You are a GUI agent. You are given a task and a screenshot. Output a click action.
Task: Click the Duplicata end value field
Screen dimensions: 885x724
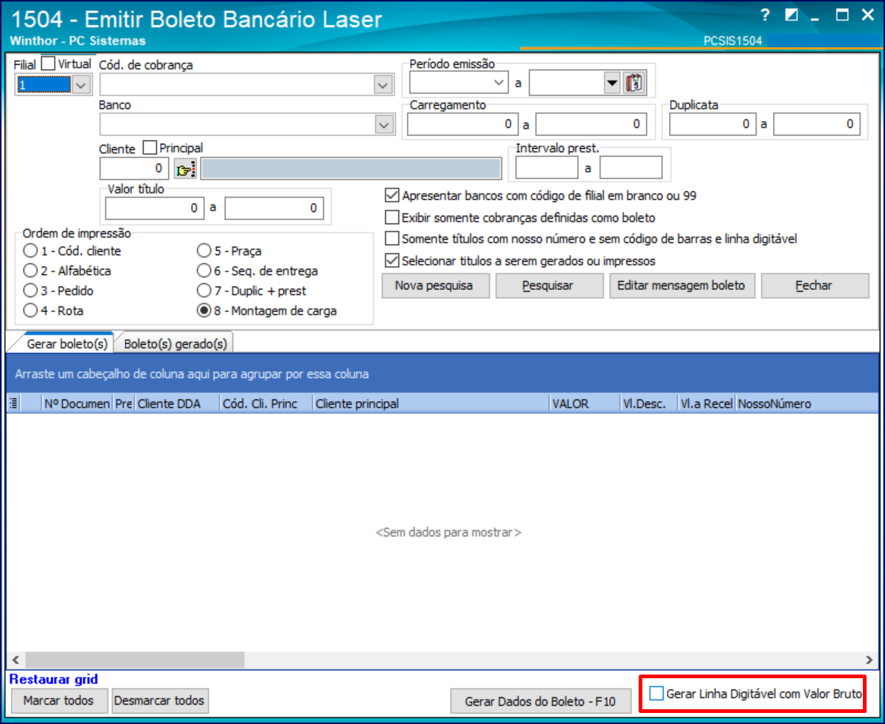(x=816, y=125)
